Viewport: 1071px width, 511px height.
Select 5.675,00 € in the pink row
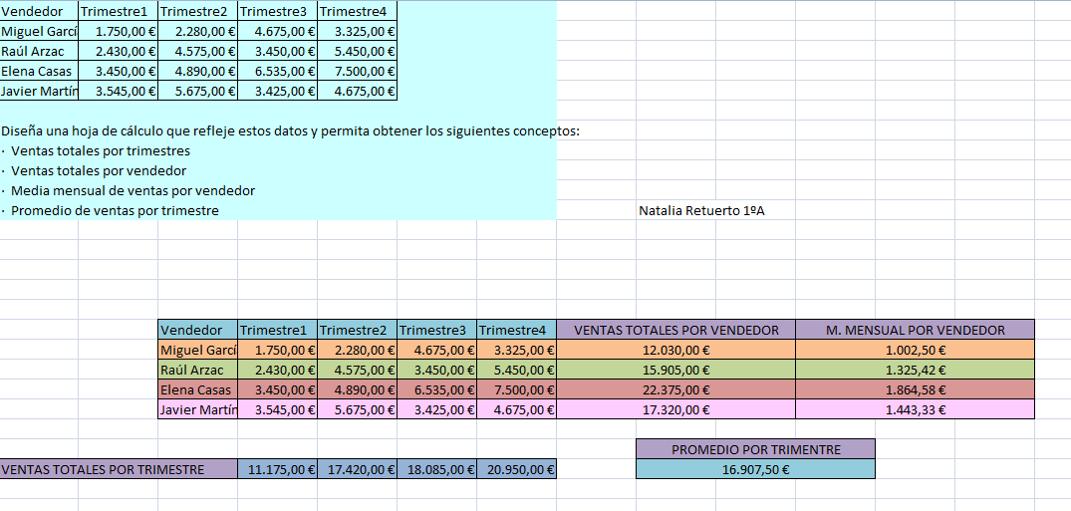click(358, 409)
